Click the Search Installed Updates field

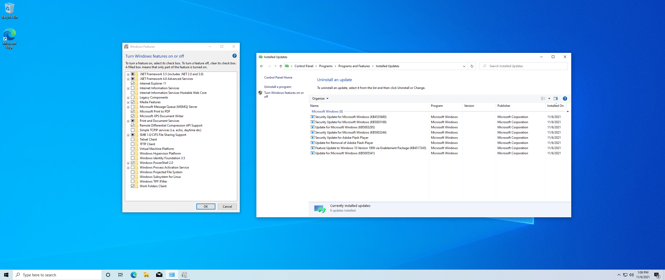coord(523,66)
